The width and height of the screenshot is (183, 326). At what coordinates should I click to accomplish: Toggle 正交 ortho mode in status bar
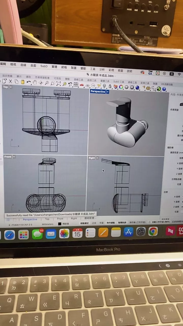point(94,223)
